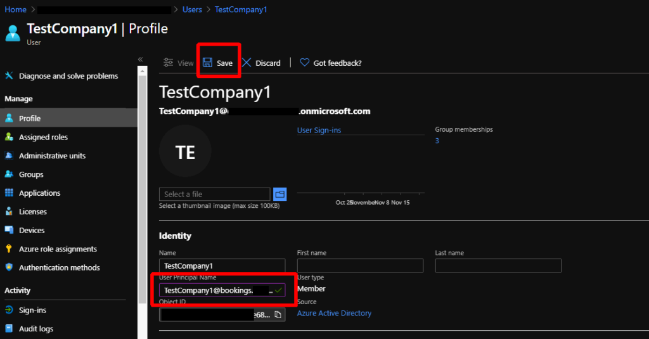
Task: Copy Object ID with the copy icon
Action: 278,315
